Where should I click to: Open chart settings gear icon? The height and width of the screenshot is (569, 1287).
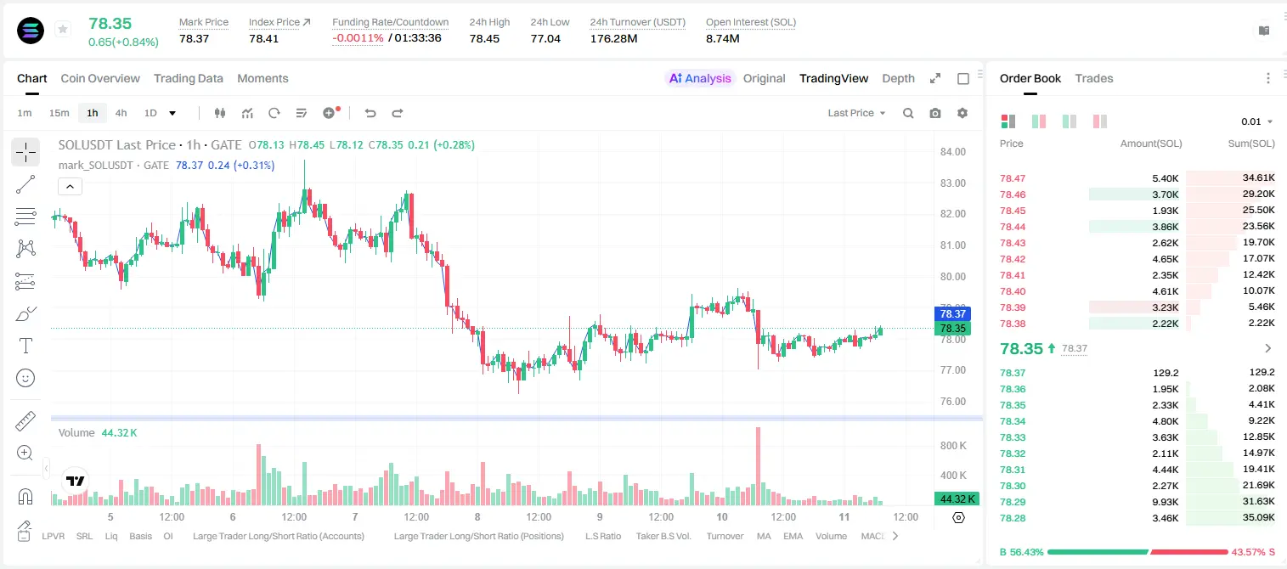coord(962,113)
